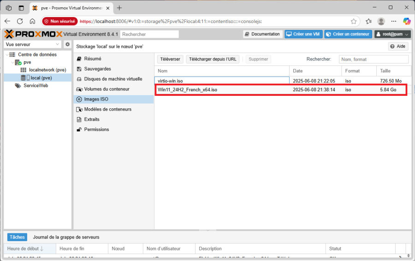Close the pve Proxmox browser tab

108,8
